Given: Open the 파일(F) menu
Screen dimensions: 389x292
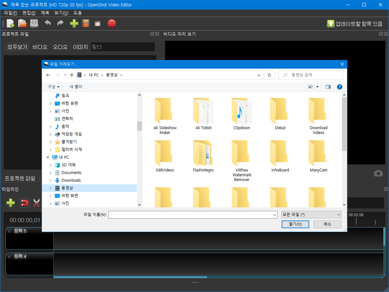Looking at the screenshot, I should (x=10, y=13).
